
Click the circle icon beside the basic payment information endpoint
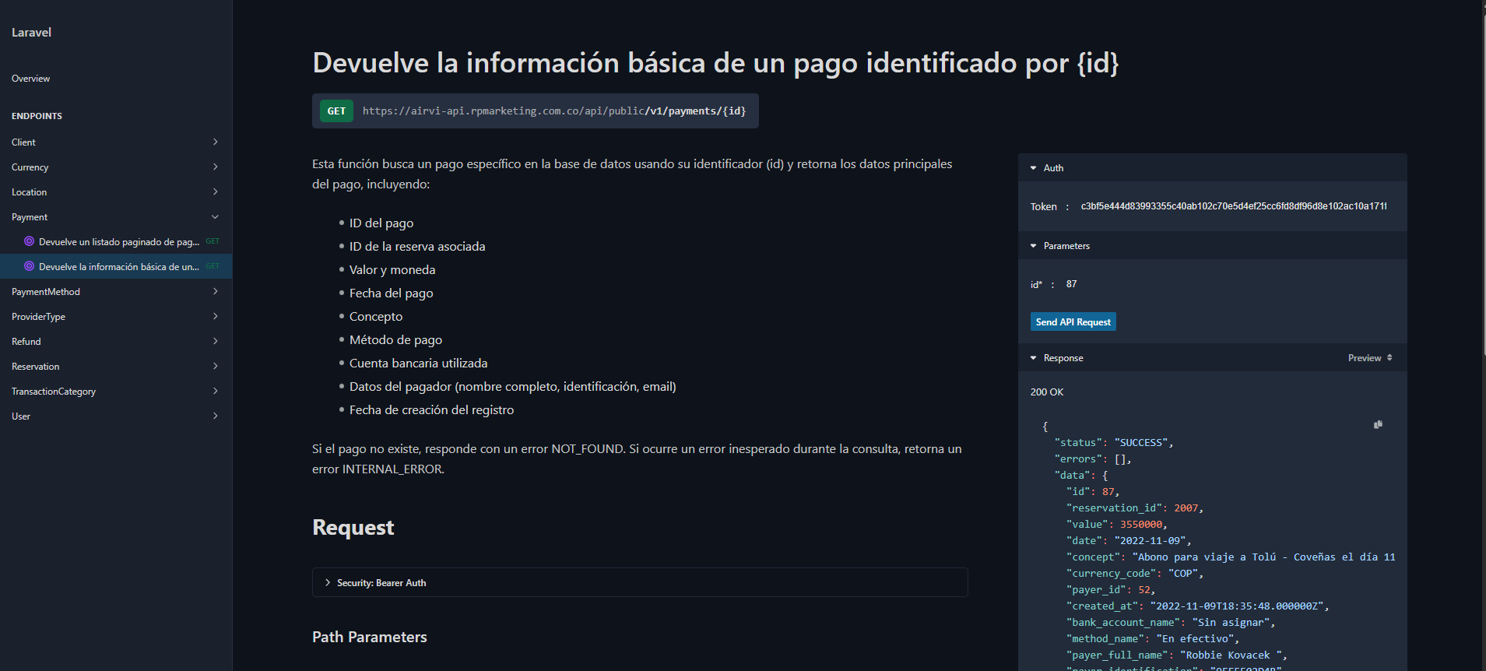[x=29, y=266]
